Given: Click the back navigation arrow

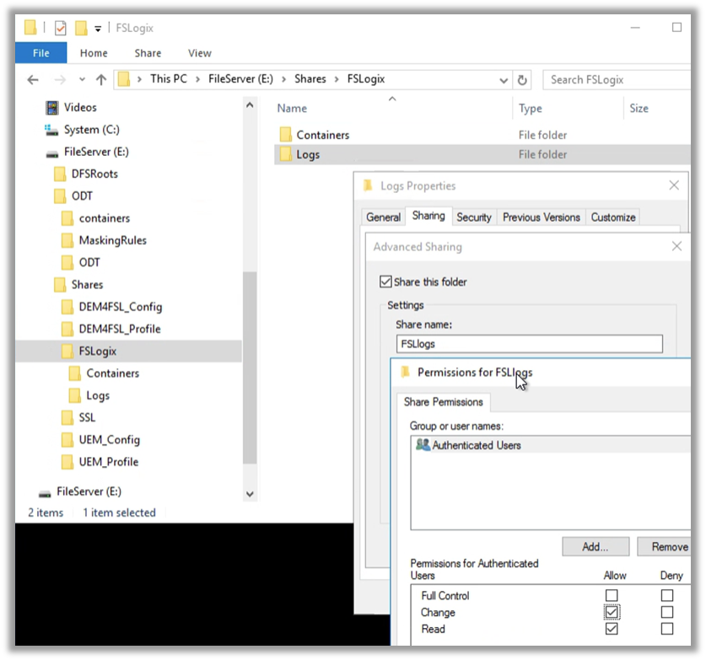Looking at the screenshot, I should [33, 80].
